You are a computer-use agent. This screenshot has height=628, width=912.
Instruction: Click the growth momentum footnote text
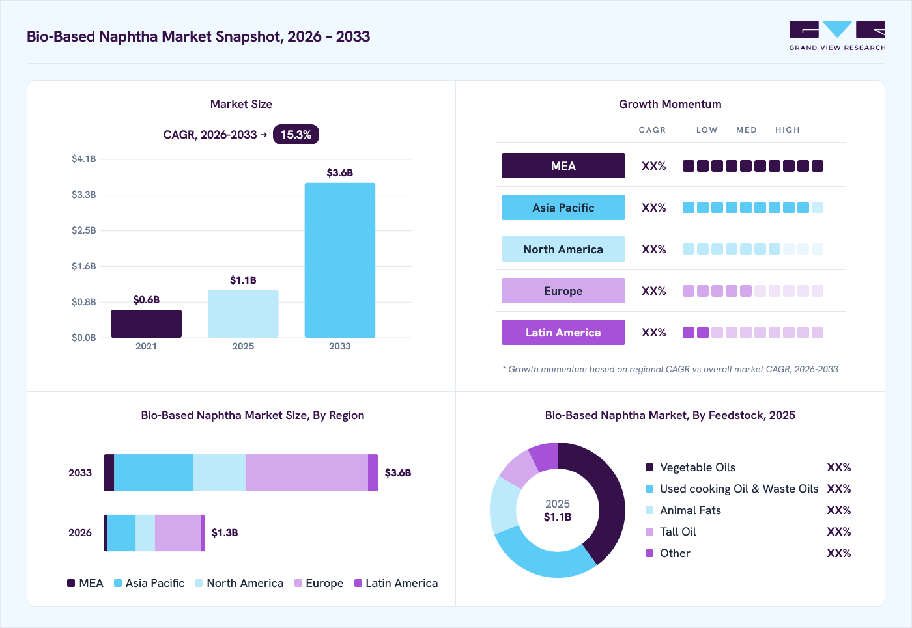tap(670, 369)
